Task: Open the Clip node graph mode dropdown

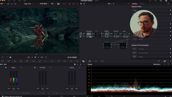Action: 110,4
